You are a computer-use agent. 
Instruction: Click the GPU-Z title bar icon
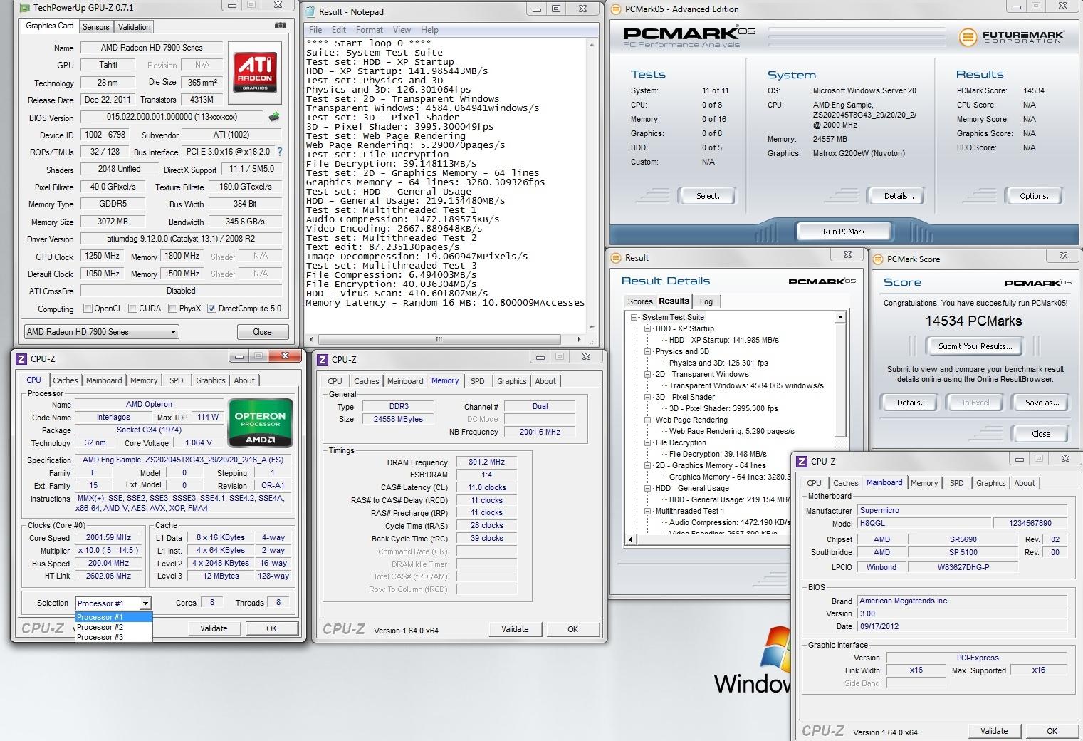(x=25, y=7)
